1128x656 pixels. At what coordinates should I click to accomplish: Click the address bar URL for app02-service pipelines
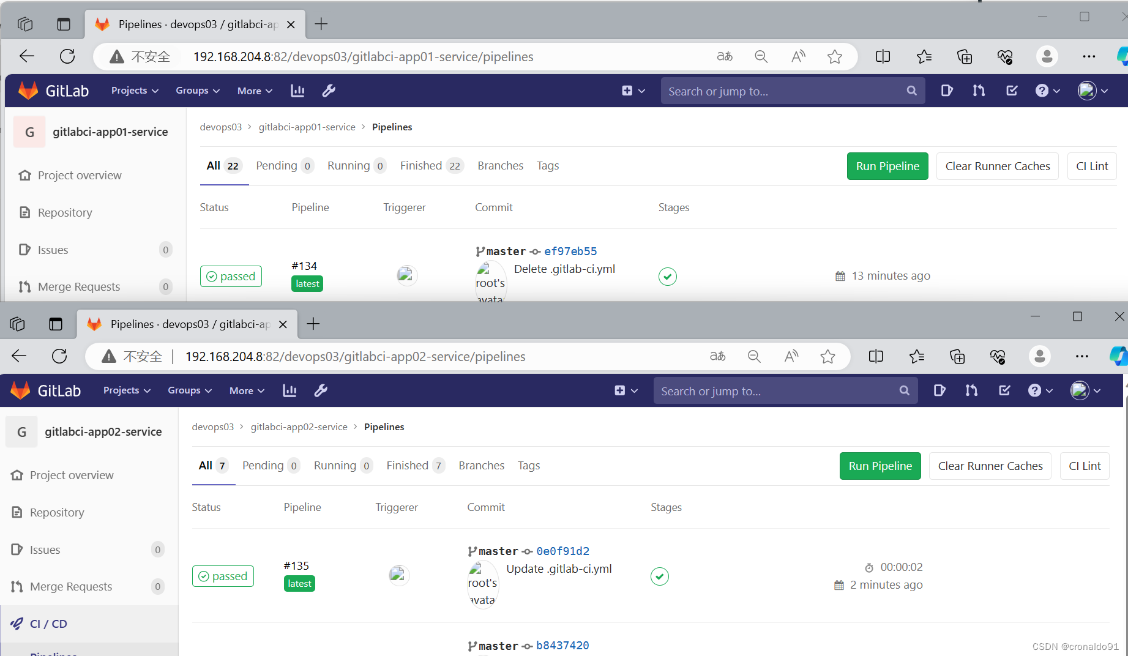[356, 356]
